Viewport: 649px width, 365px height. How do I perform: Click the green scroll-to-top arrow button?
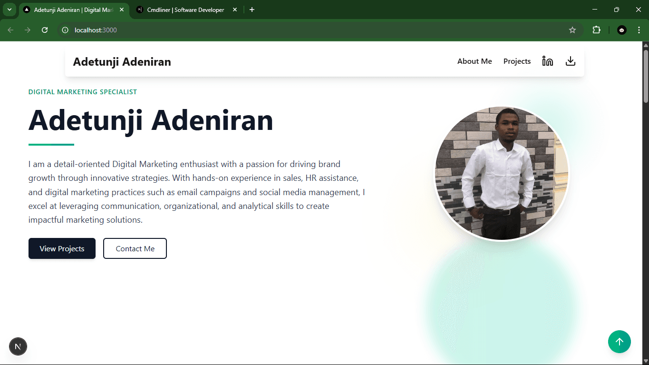[x=619, y=342]
